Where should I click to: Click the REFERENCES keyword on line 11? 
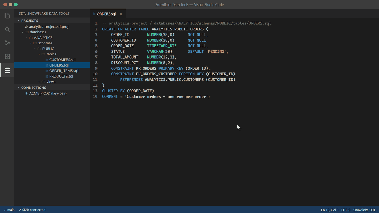pos(131,80)
